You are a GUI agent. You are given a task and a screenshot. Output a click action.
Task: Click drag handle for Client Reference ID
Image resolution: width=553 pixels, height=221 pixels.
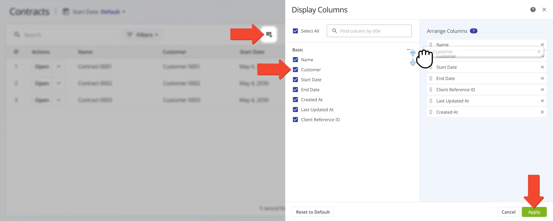tap(431, 90)
